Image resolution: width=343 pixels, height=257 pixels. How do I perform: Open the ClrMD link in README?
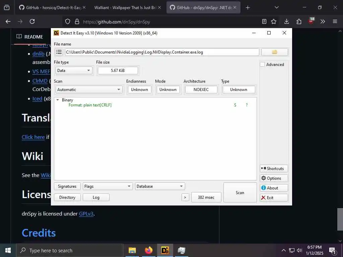[40, 81]
